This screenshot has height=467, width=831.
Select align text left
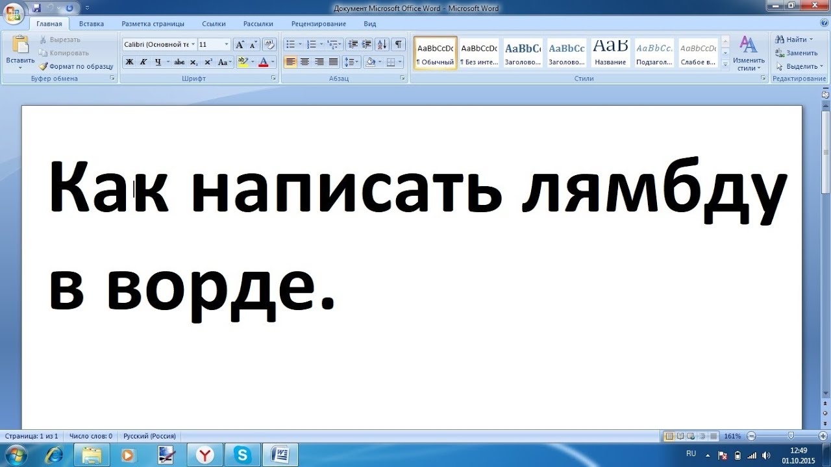click(290, 62)
